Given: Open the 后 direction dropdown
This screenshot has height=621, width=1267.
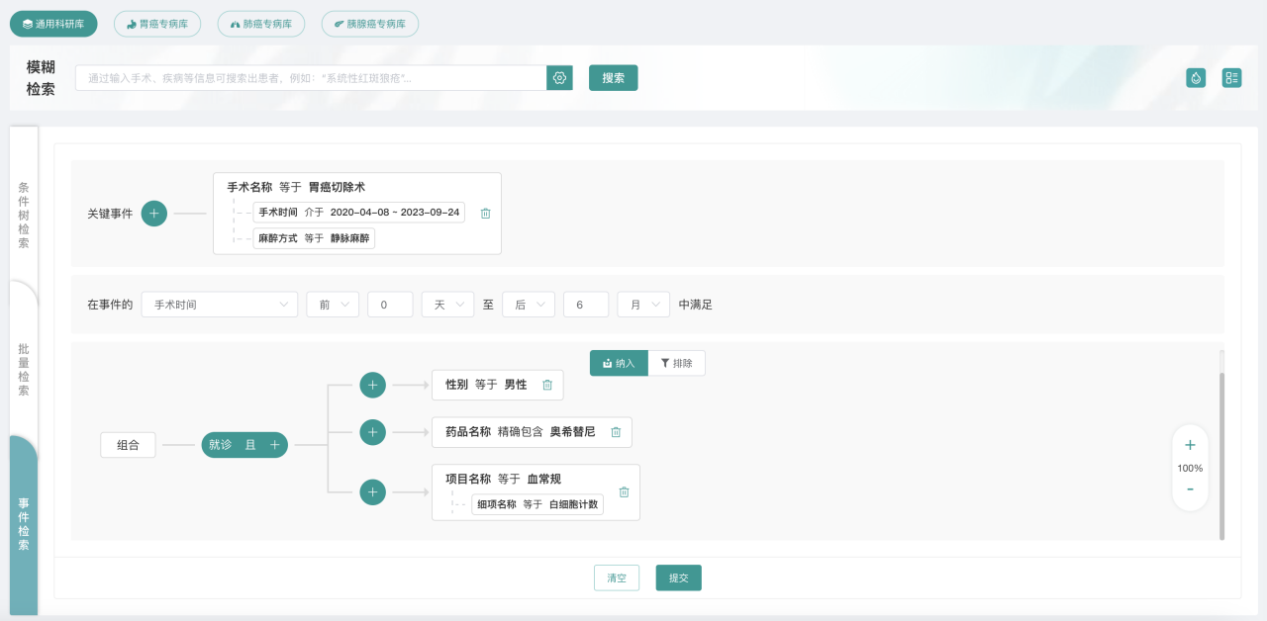Looking at the screenshot, I should pos(529,305).
